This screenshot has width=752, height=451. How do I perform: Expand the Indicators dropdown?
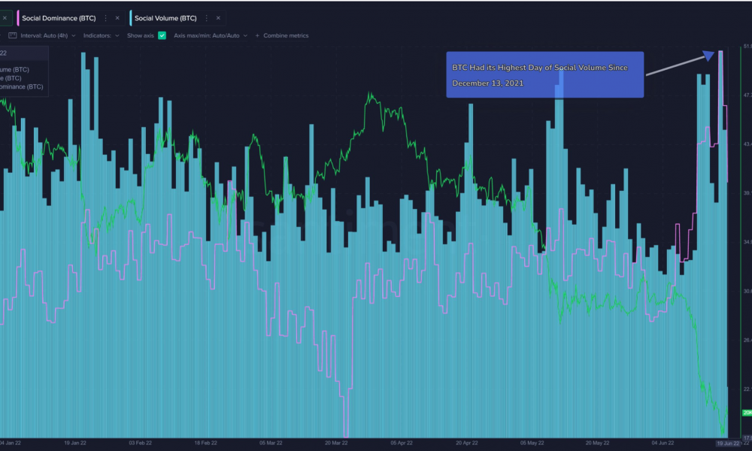point(102,35)
